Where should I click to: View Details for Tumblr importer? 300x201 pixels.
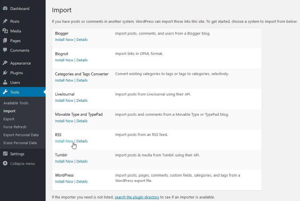(x=82, y=161)
